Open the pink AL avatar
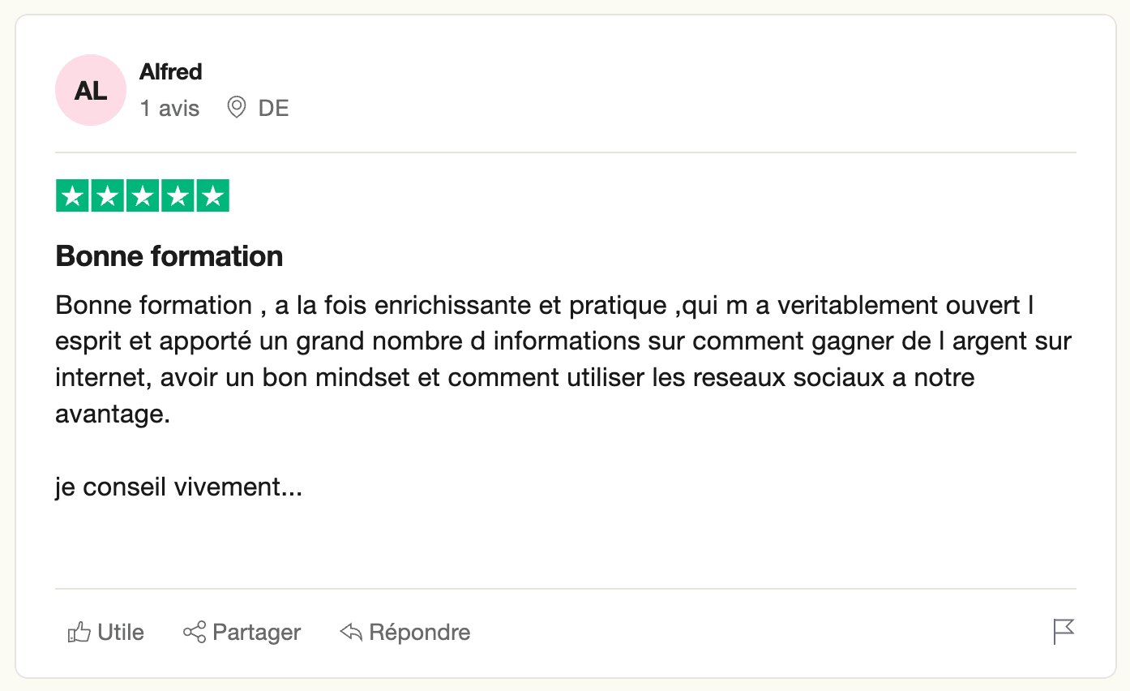 click(91, 90)
